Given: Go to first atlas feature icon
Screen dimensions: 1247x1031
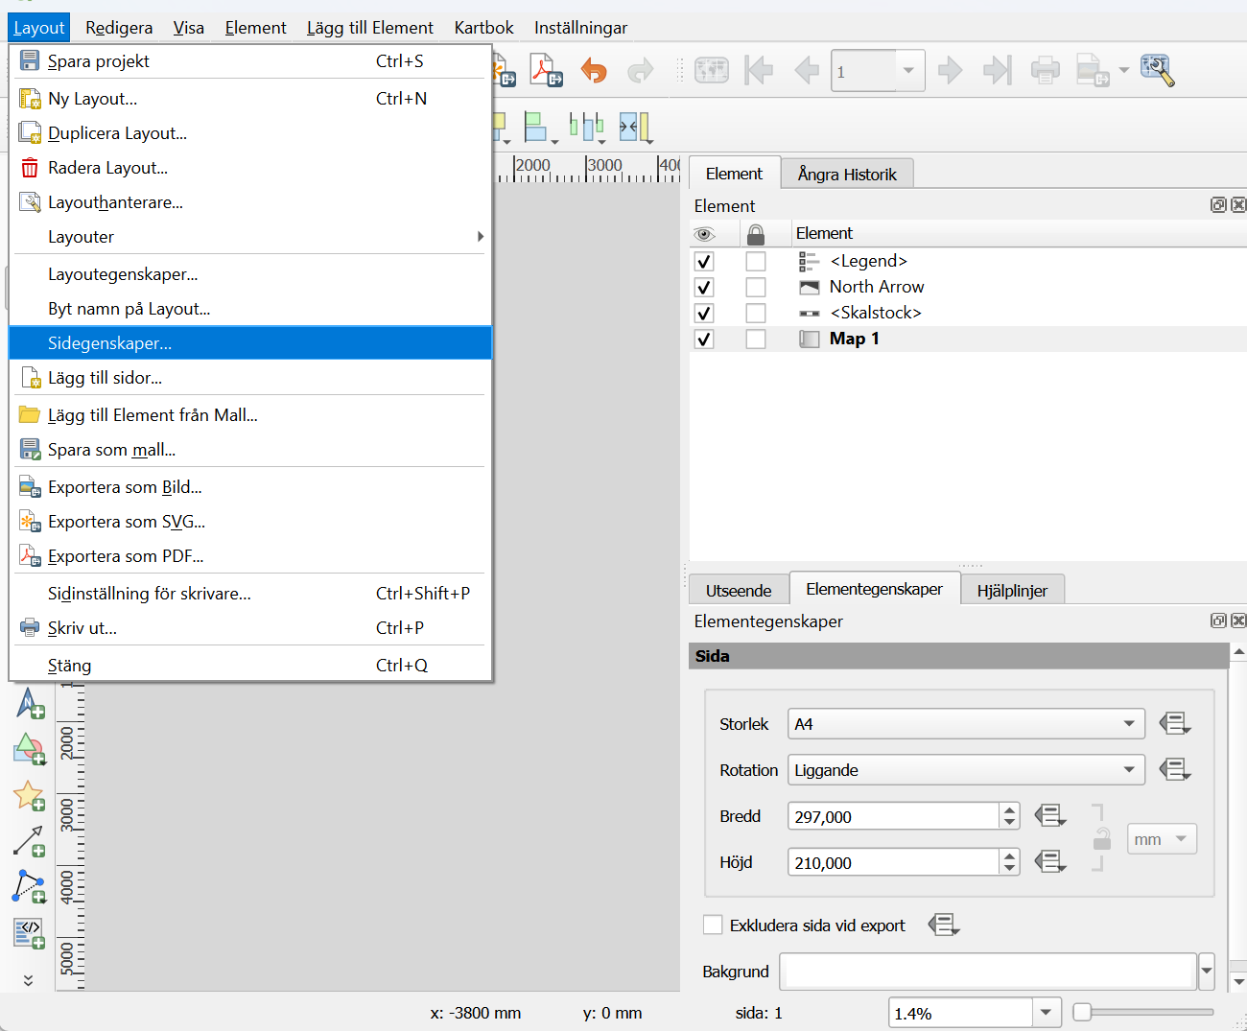Looking at the screenshot, I should pyautogui.click(x=759, y=70).
